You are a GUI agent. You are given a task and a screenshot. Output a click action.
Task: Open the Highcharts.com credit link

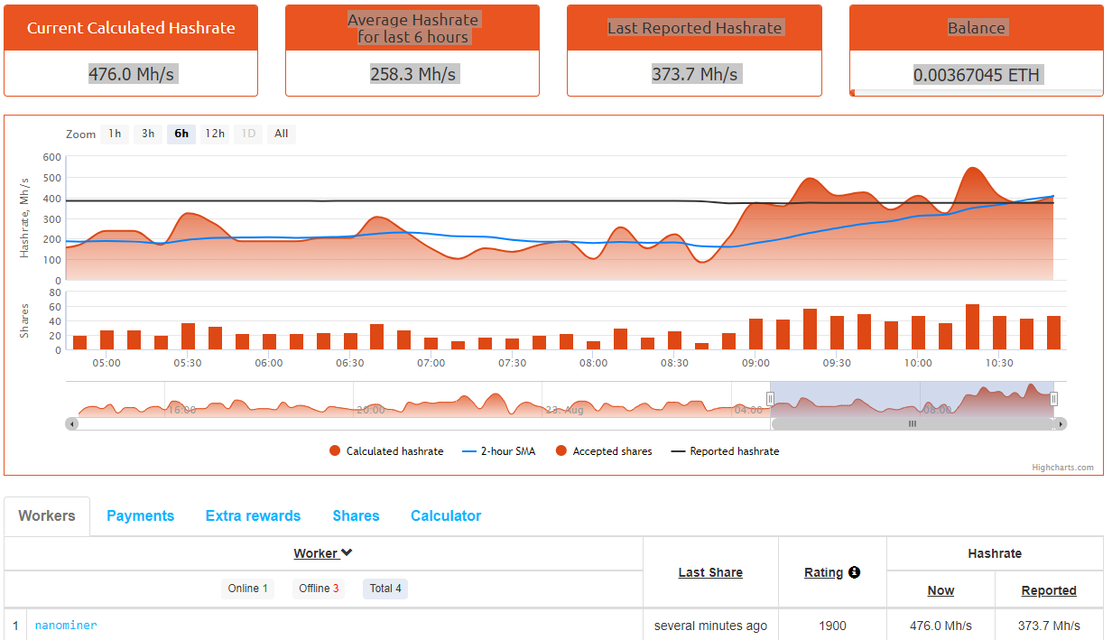[1062, 468]
